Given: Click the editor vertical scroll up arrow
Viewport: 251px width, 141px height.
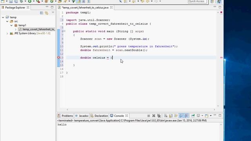Looking at the screenshot, I should click(218, 13).
